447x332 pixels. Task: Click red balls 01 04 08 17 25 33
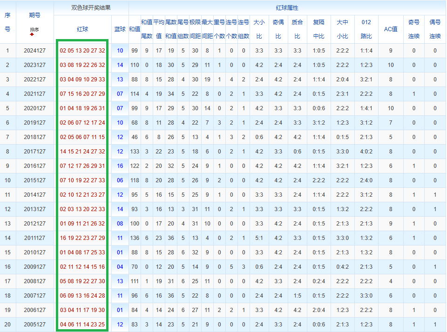click(82, 252)
